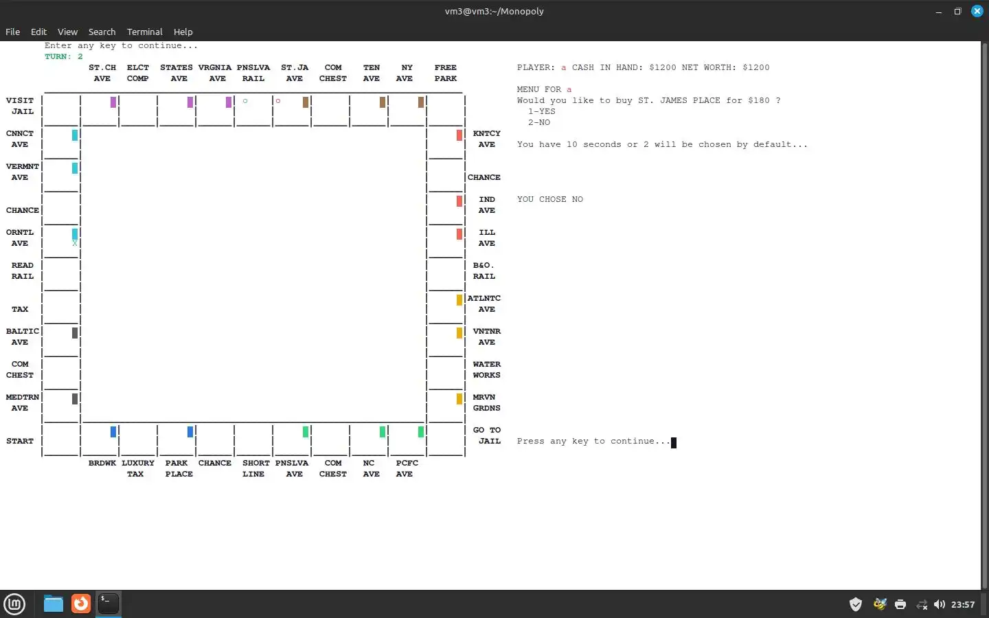Image resolution: width=989 pixels, height=618 pixels.
Task: Open the Search menu
Action: pyautogui.click(x=102, y=32)
